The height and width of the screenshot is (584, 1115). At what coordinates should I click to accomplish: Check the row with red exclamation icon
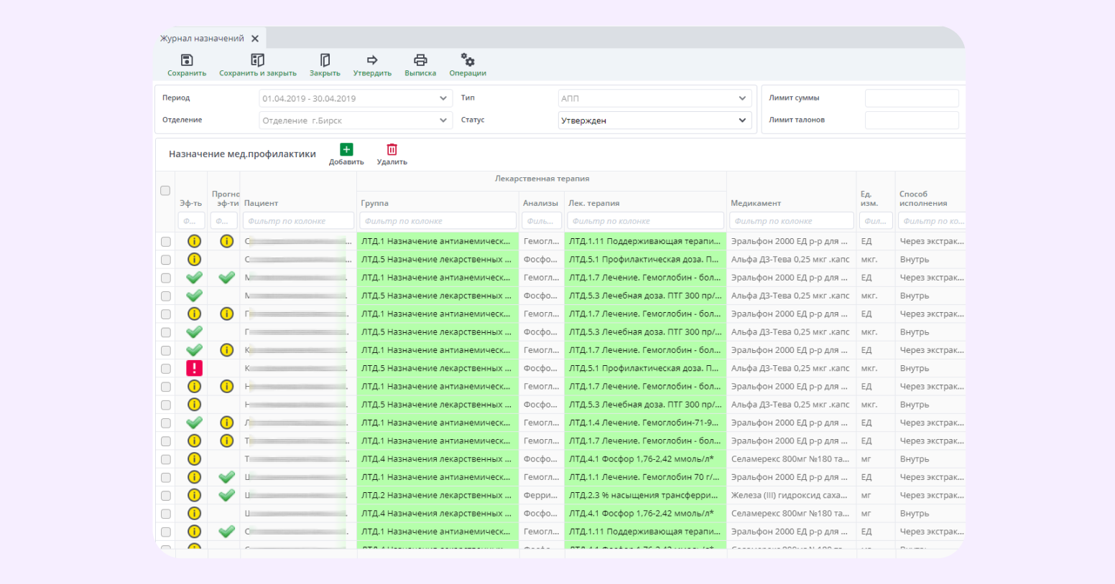166,369
